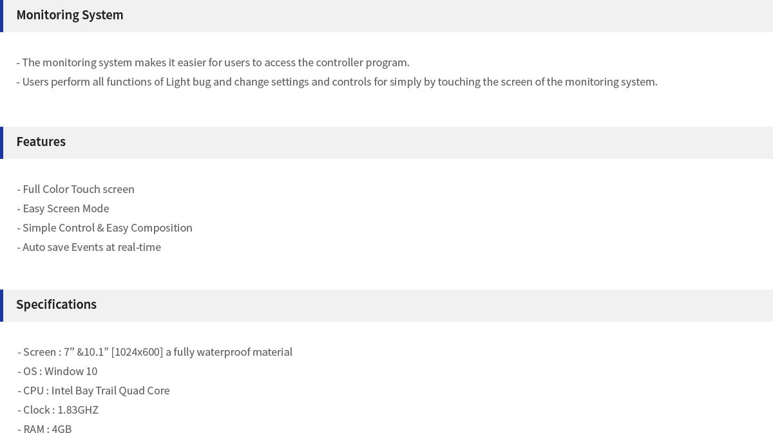The width and height of the screenshot is (773, 433).
Task: Select the Clock 1.83GHZ specification
Action: tap(58, 410)
